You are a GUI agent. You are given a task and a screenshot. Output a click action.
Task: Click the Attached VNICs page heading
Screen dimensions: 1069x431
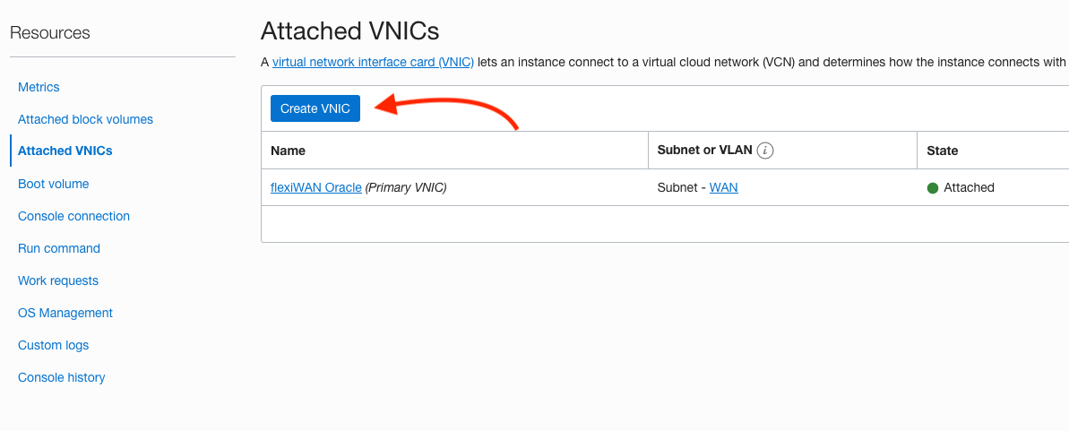tap(349, 32)
